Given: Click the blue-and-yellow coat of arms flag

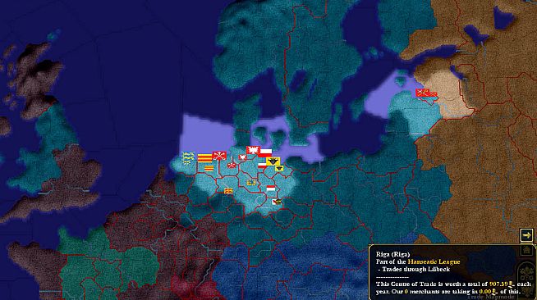Looking at the screenshot, I should 251,182.
